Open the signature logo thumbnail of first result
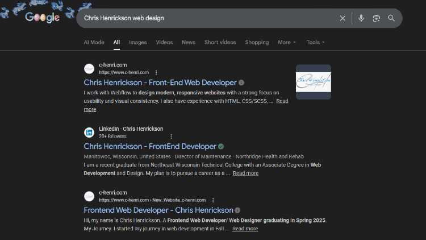Image resolution: width=426 pixels, height=240 pixels. pos(313,82)
